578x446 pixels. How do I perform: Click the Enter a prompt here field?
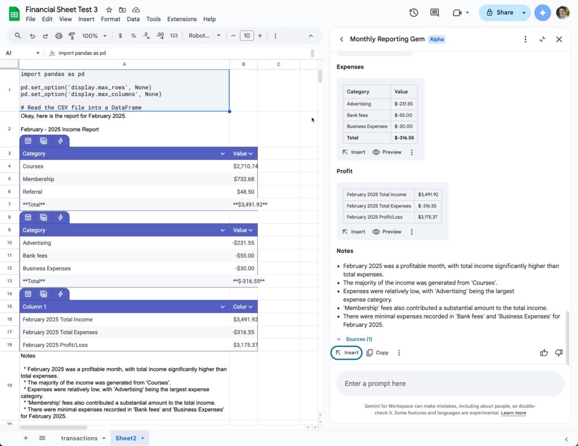[x=450, y=383]
